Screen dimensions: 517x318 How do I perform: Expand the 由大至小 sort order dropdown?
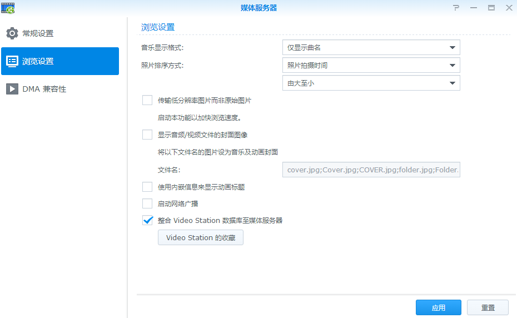371,83
